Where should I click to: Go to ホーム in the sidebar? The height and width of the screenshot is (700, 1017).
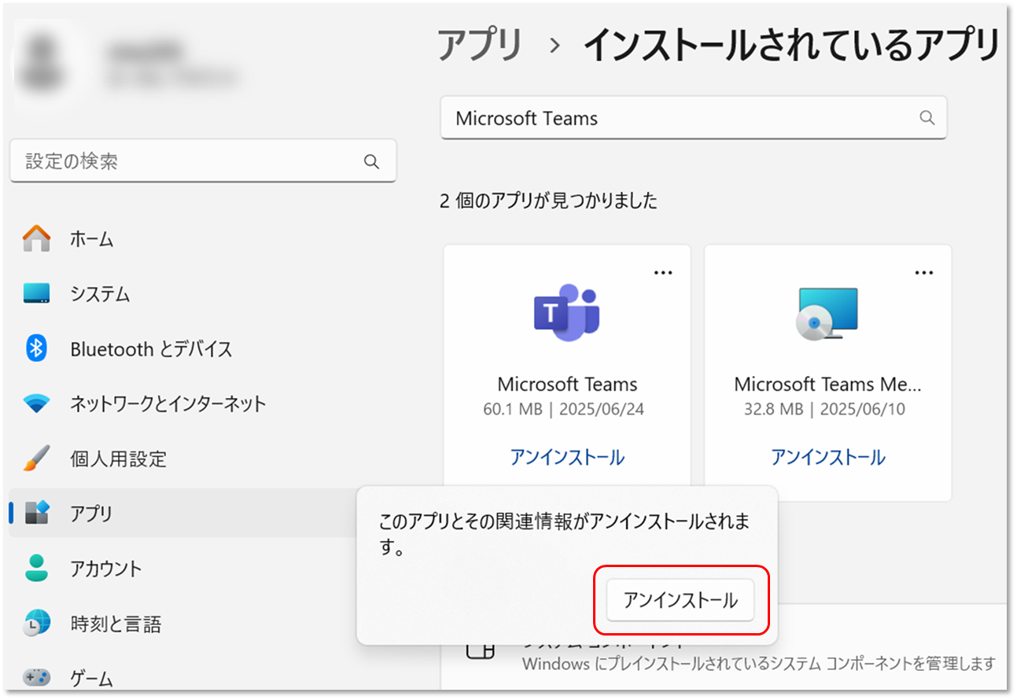[92, 239]
